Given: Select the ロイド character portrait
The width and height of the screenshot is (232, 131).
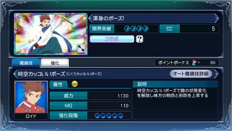Looking at the screenshot, I should click(31, 100).
